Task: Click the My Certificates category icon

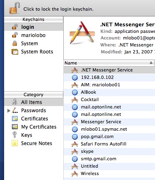Action: click(15, 127)
